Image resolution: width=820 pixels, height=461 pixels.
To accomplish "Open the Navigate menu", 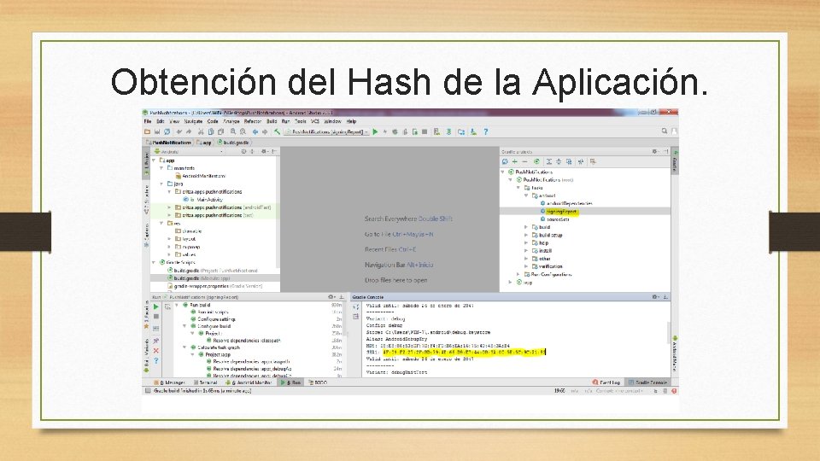I will pyautogui.click(x=193, y=121).
